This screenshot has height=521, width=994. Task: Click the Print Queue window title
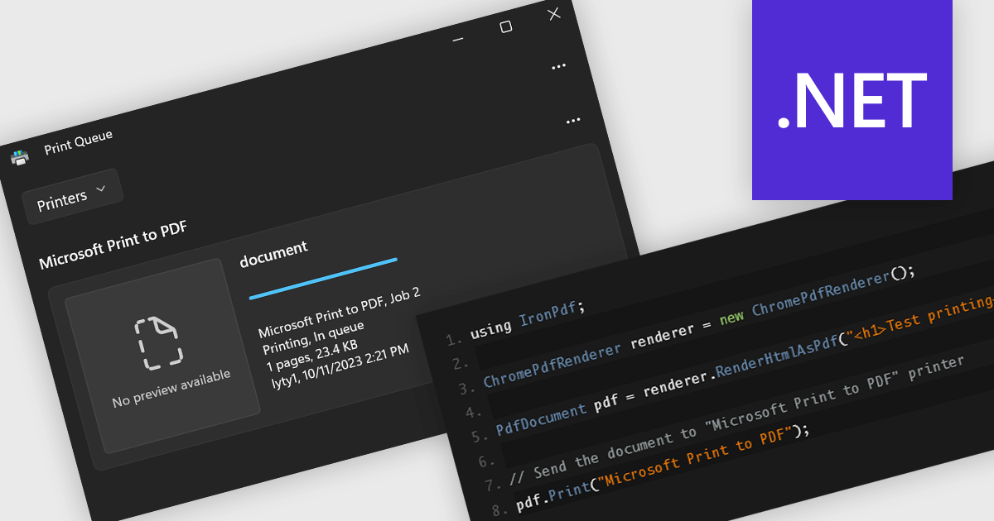pos(78,142)
